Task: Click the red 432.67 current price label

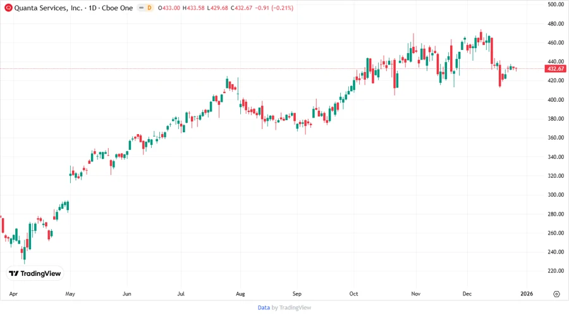Action: pos(556,68)
